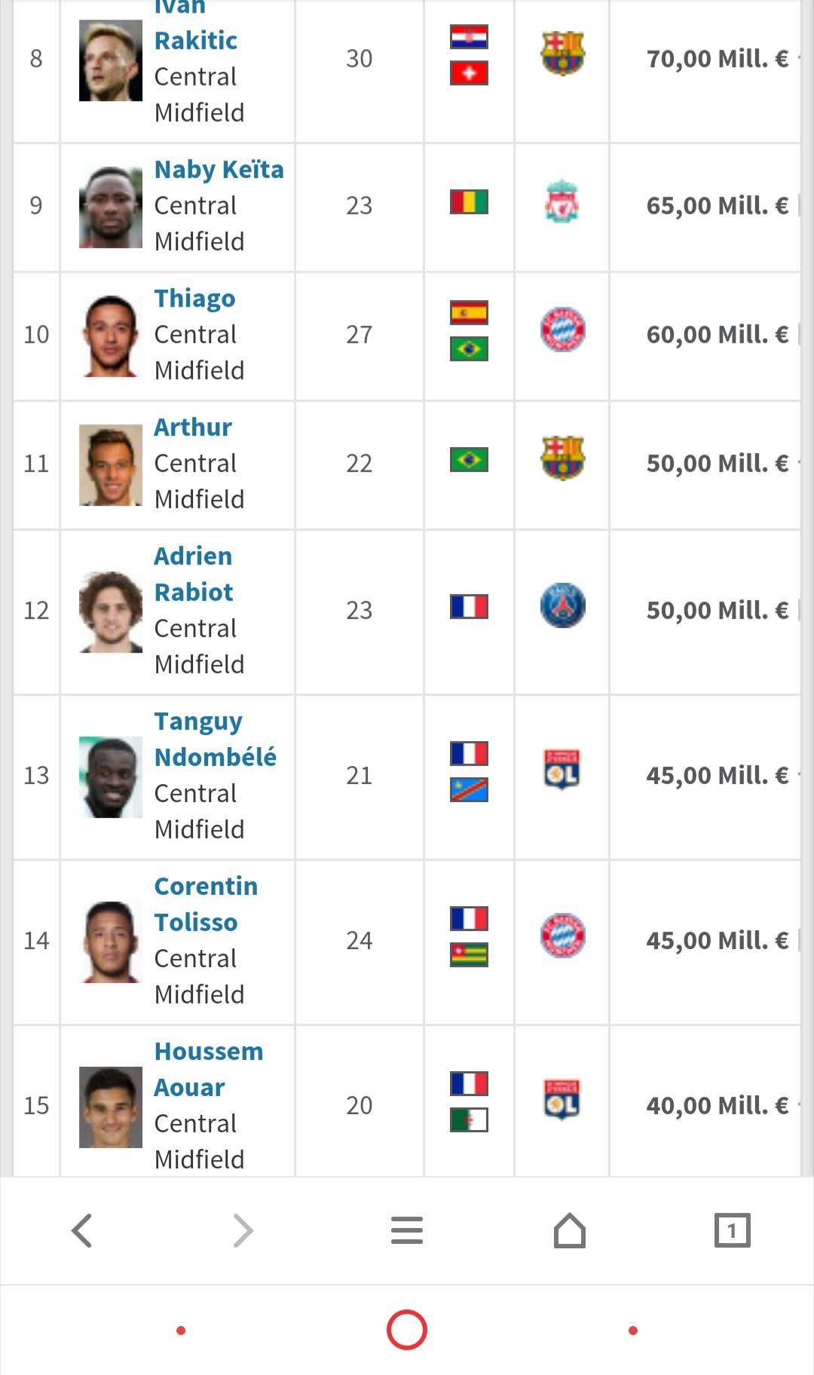
Task: Go to the browser home page icon
Action: pyautogui.click(x=570, y=1230)
